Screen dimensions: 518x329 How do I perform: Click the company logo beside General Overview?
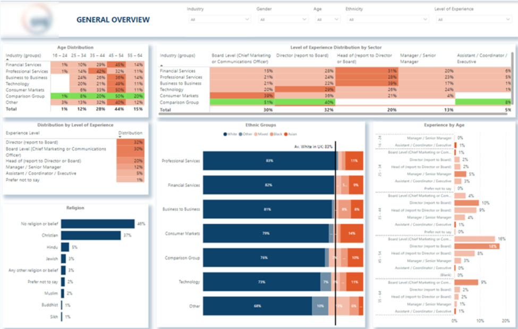click(37, 20)
